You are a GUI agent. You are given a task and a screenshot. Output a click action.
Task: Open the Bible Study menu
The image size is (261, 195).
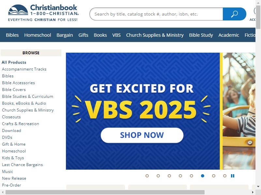pos(201,35)
